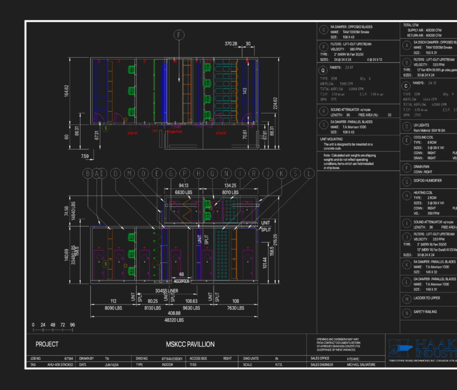457x390 pixels.
Task: Click the UNIT MOUNTING note heading
Action: 331,139
